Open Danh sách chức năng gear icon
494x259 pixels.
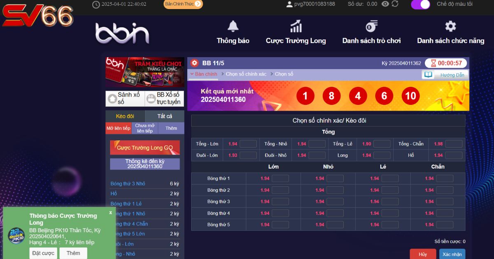450,26
